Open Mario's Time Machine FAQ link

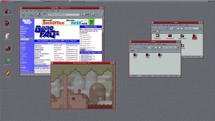click(42, 54)
